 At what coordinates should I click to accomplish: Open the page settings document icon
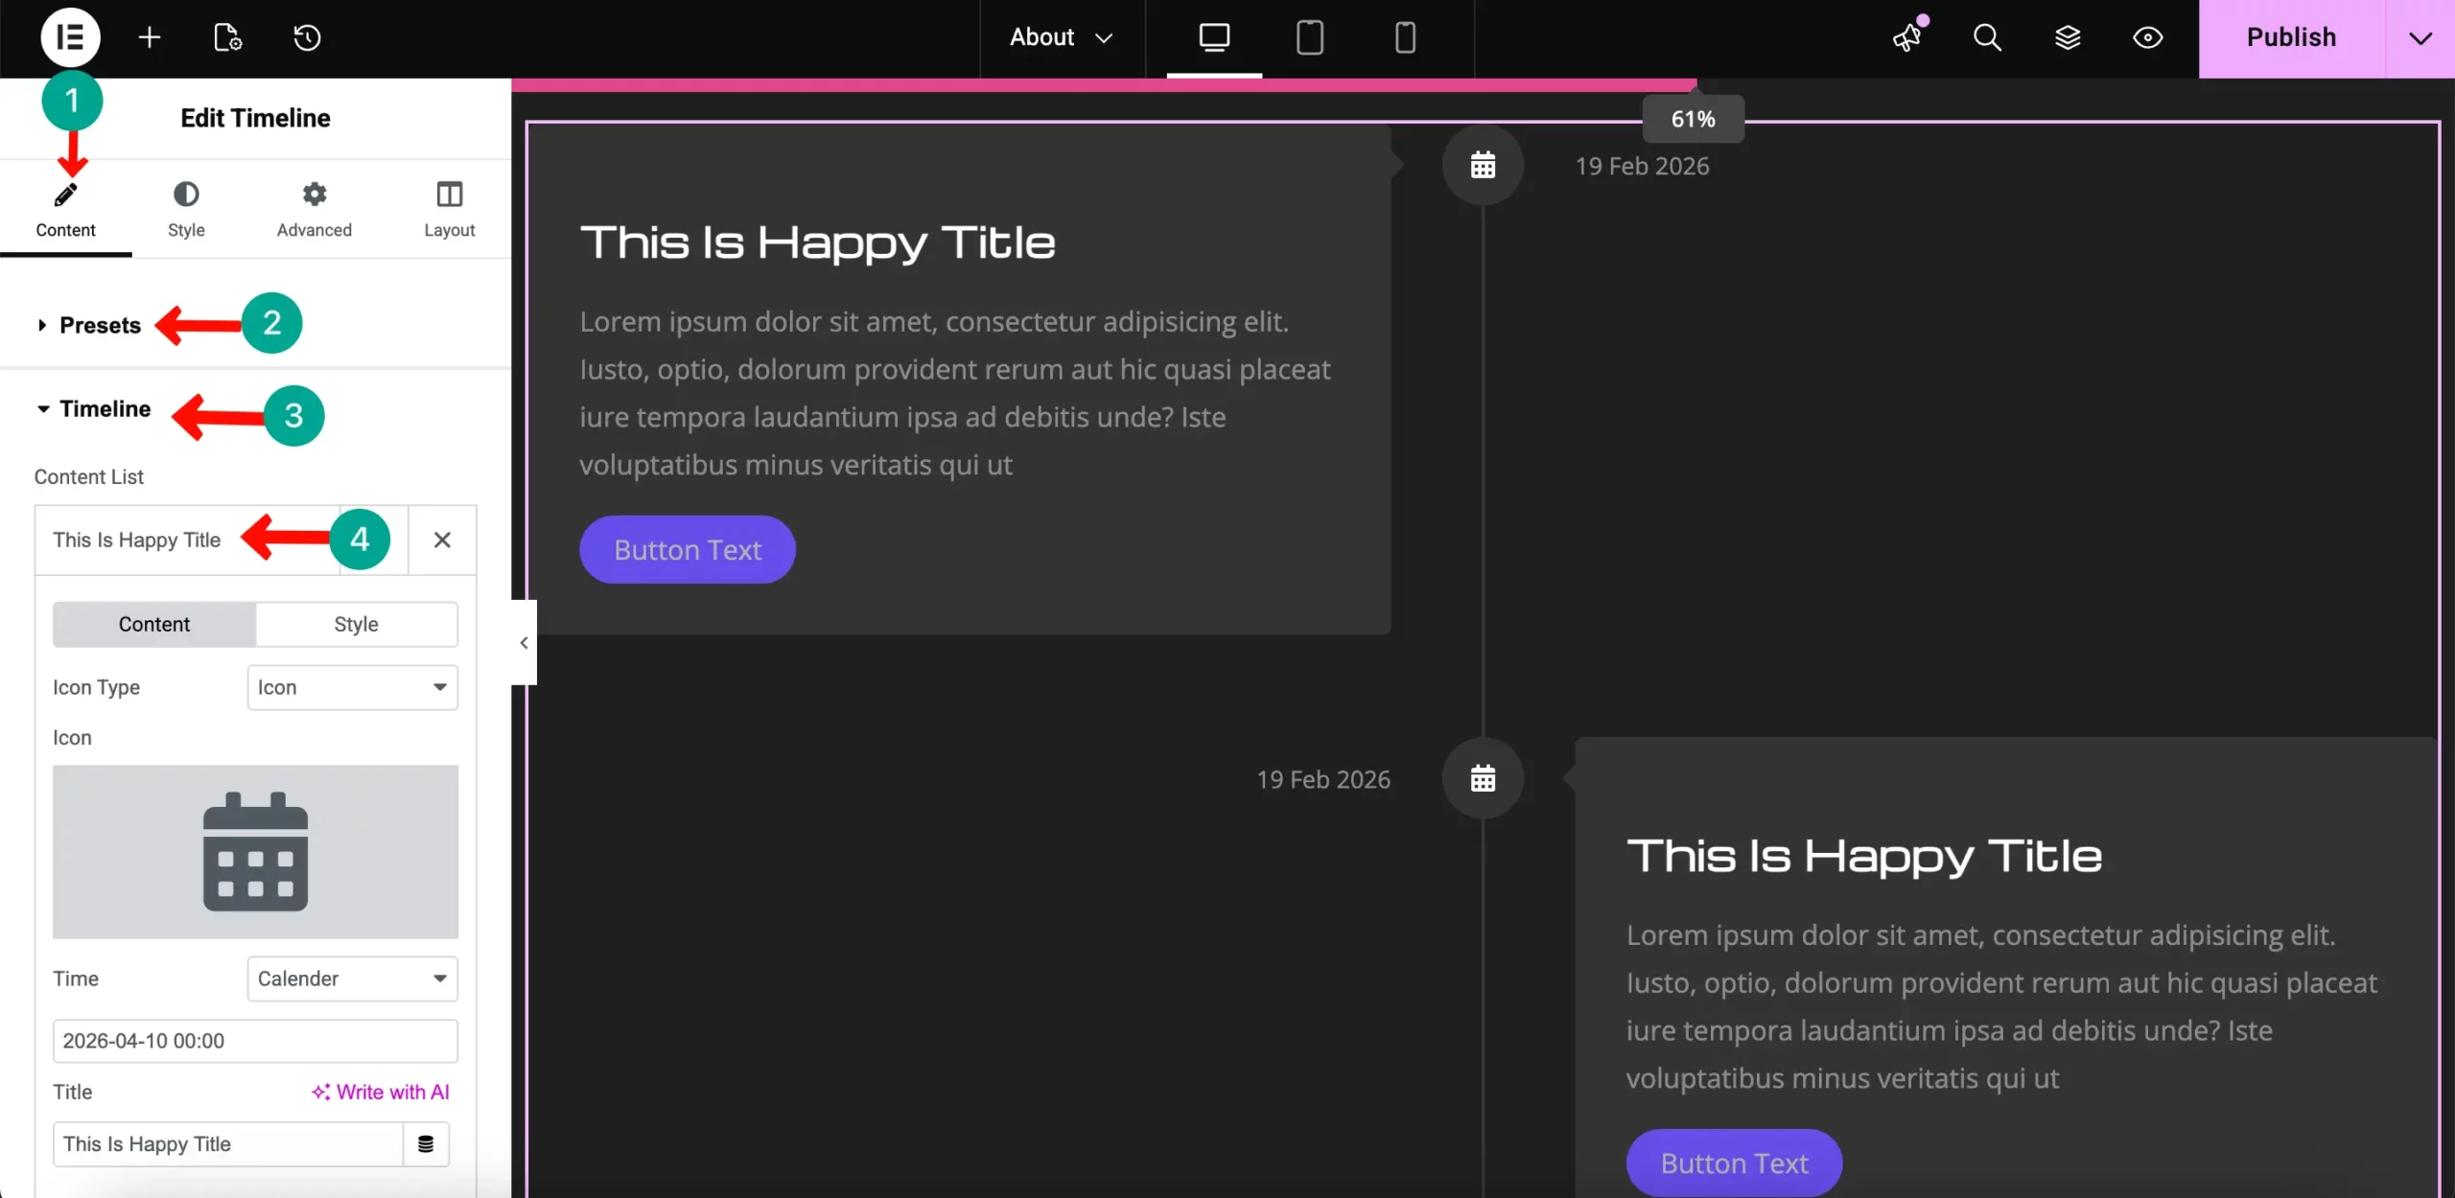[227, 37]
